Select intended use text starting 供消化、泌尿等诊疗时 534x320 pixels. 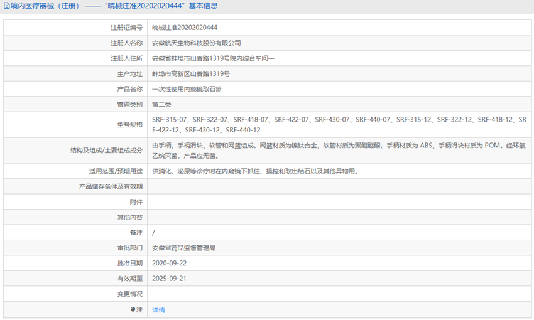(x=255, y=171)
